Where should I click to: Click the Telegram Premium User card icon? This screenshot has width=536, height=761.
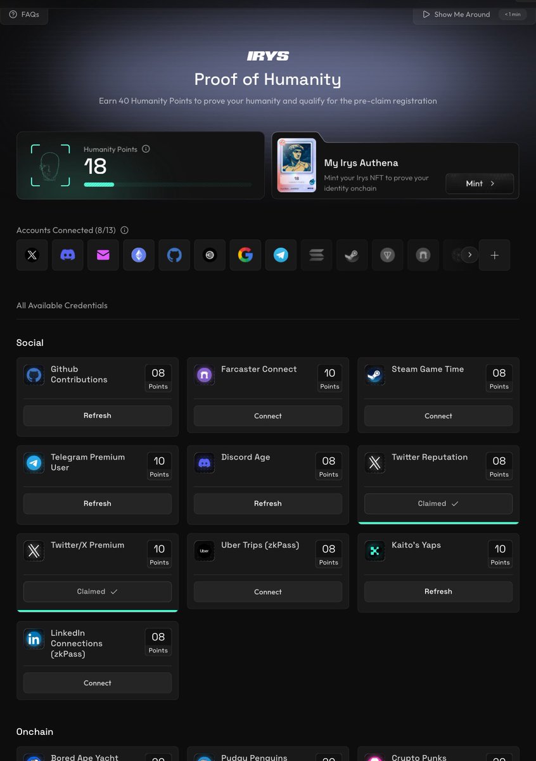(34, 463)
